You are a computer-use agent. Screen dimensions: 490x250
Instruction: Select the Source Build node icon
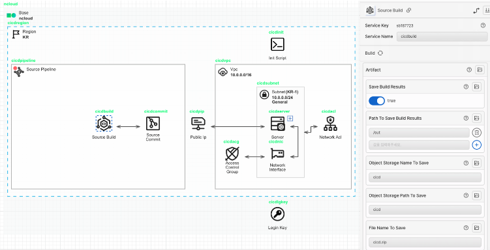(x=104, y=124)
